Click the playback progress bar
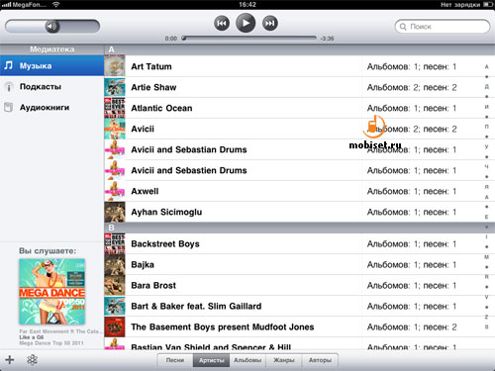This screenshot has width=495, height=371. (x=249, y=38)
